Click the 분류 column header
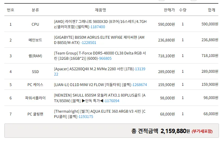223x143 pixels. (x=35, y=10)
